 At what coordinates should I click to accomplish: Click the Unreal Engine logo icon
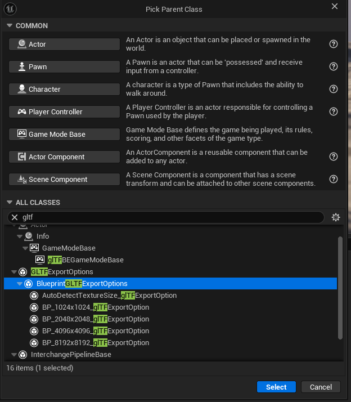(x=11, y=8)
